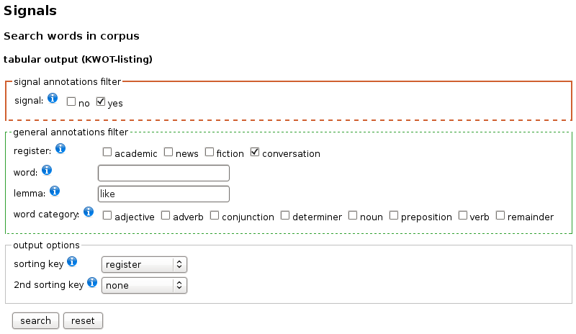The image size is (576, 334).
Task: Enable the academic register checkbox
Action: tap(107, 152)
